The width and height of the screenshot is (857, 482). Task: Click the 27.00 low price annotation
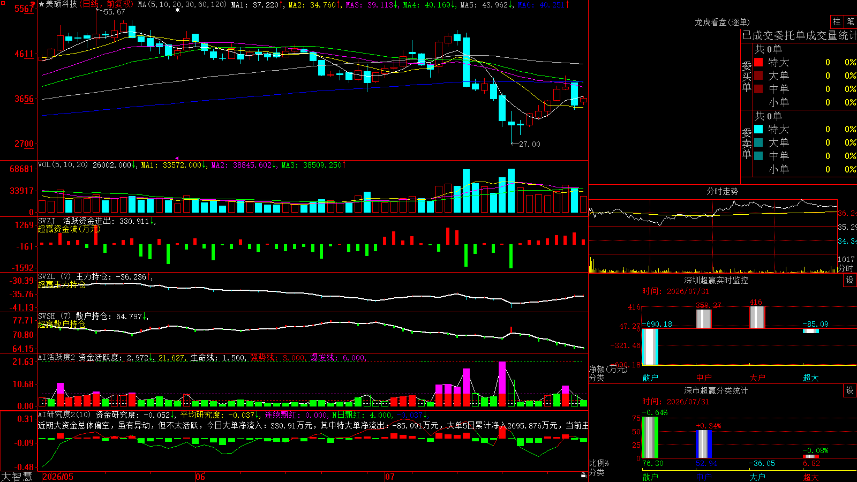(530, 144)
